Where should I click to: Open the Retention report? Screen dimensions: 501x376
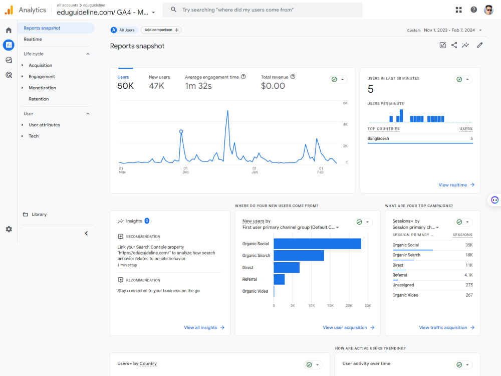click(x=39, y=99)
